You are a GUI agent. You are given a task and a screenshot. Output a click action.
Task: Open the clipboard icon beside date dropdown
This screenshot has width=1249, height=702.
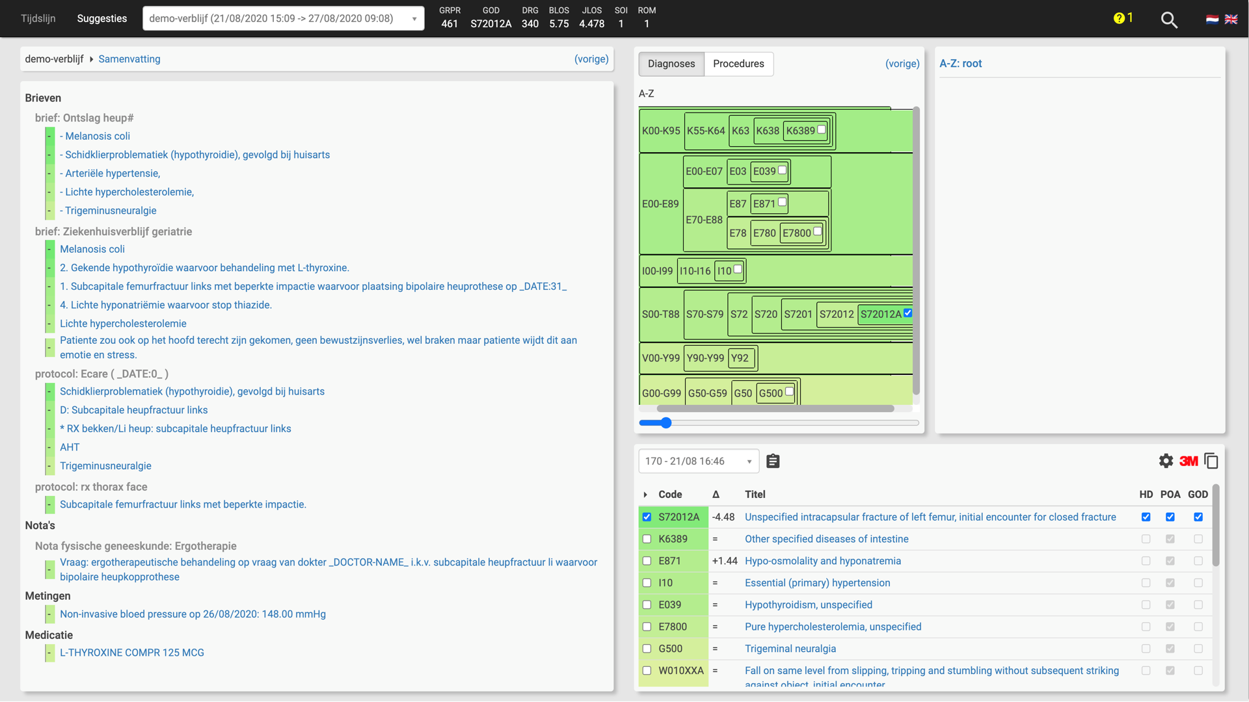773,461
